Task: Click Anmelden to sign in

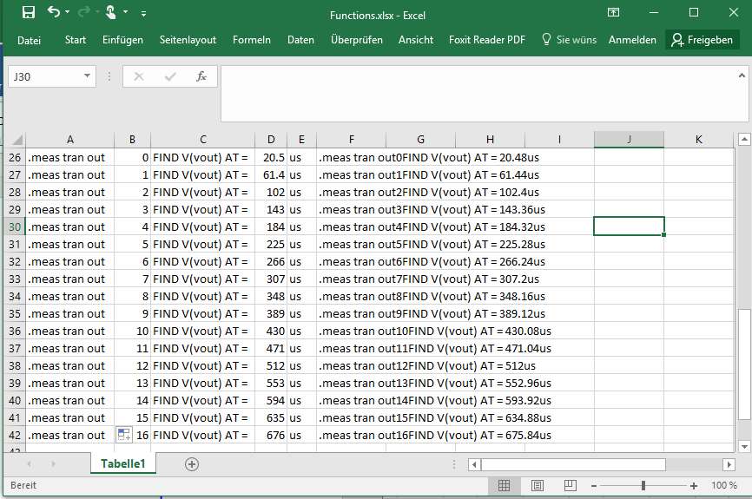Action: [x=632, y=40]
